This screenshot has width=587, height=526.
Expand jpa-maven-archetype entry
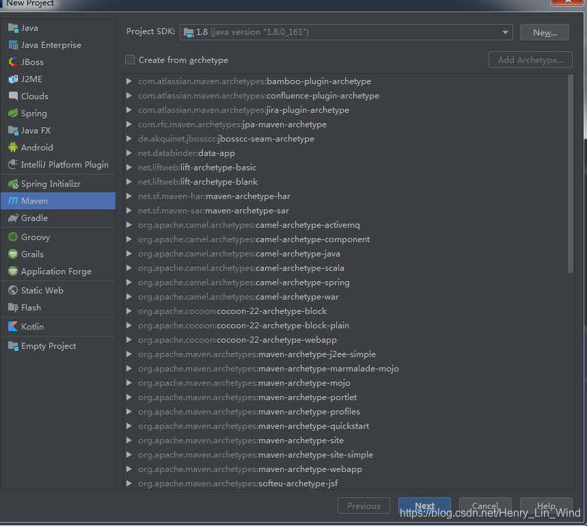tap(128, 124)
